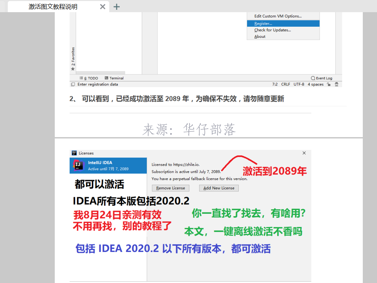Click the 7:2 cursor position indicator
This screenshot has width=377, height=283.
(x=275, y=84)
